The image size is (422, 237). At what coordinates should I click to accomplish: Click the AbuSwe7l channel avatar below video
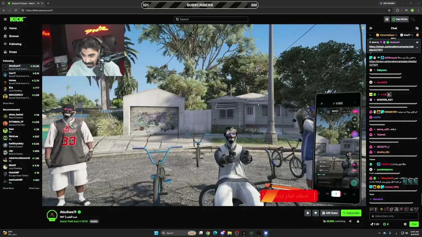pyautogui.click(x=52, y=215)
